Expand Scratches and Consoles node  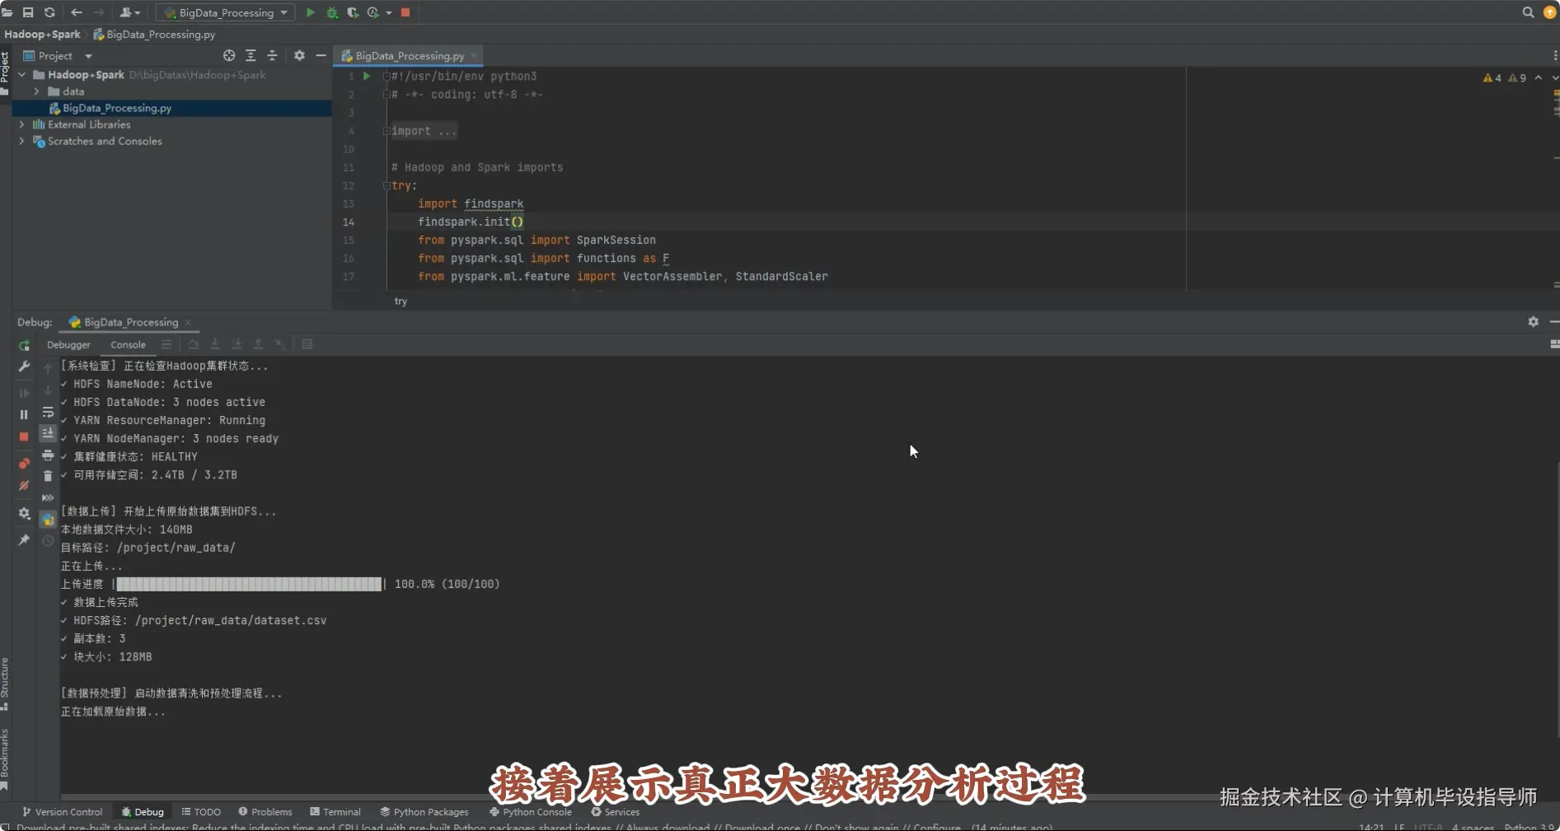pos(21,141)
